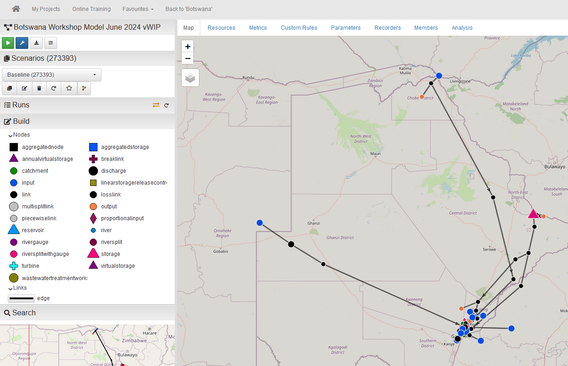Zoom in the map with plus button
568x366 pixels.
tap(188, 47)
